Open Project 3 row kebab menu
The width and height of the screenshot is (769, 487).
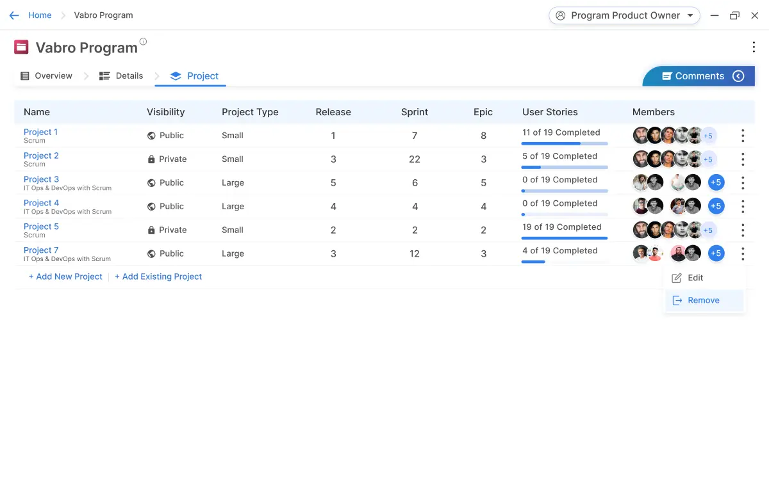point(743,183)
